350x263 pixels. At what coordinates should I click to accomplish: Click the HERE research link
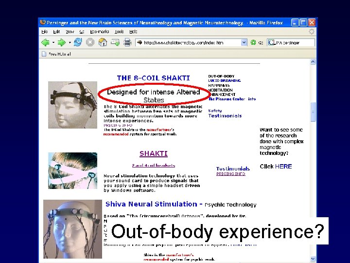283,167
